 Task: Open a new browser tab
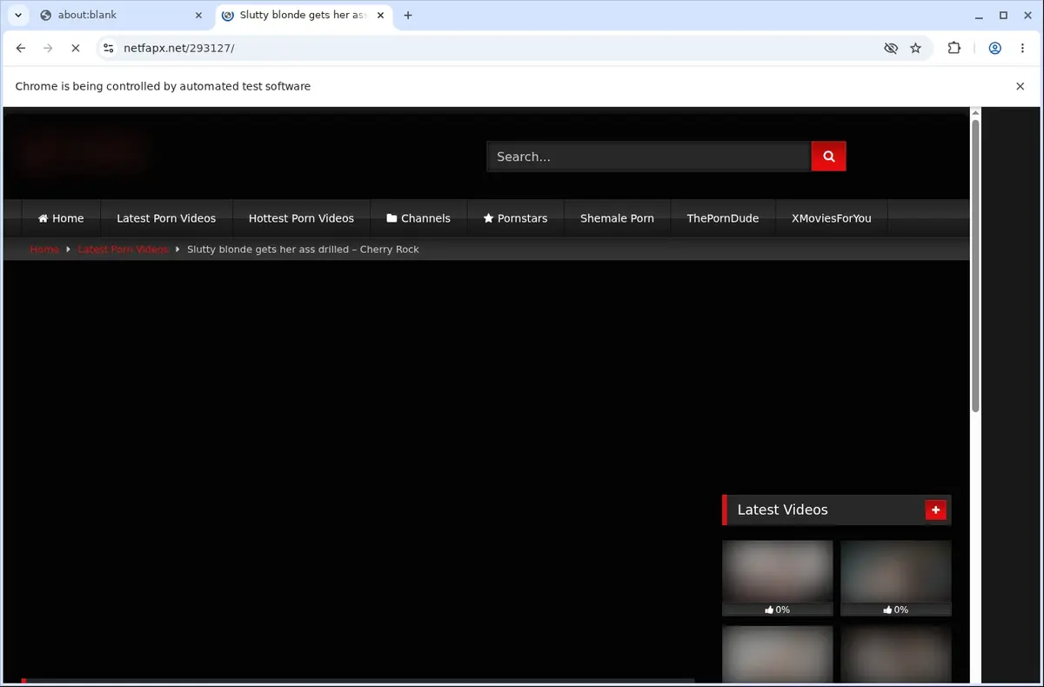(x=408, y=15)
